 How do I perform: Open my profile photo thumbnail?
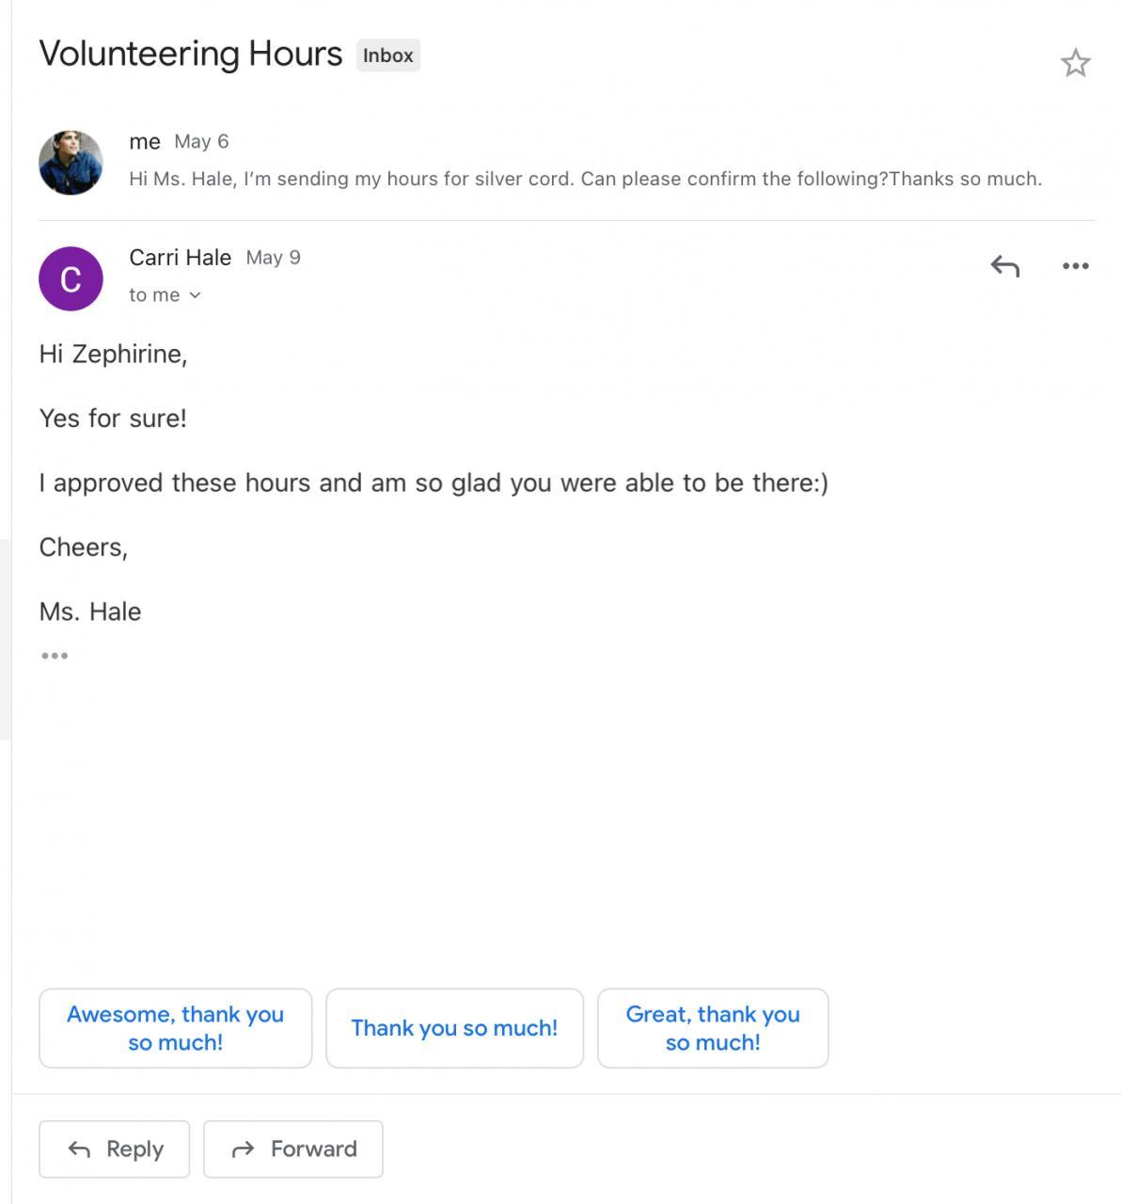point(71,163)
